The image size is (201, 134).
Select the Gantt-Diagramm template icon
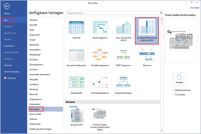point(100,27)
